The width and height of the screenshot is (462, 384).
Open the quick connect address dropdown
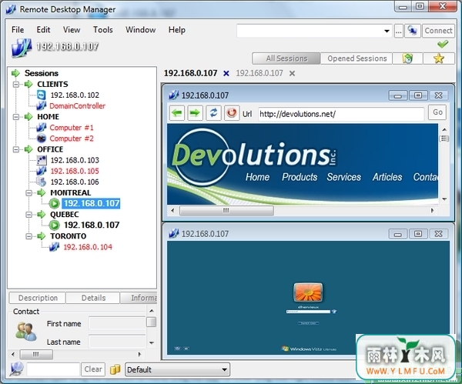[x=387, y=31]
